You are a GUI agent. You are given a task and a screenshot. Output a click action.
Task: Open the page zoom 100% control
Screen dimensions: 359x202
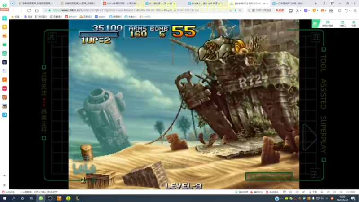351,192
